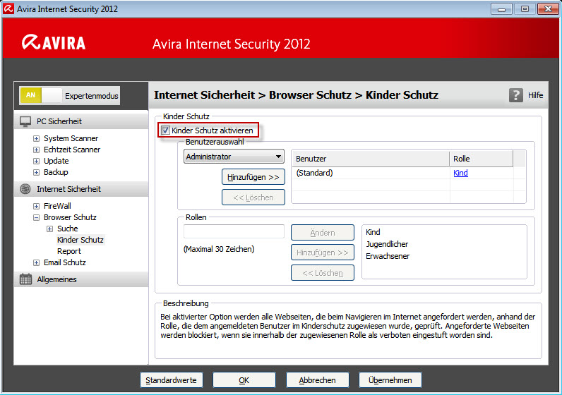
Task: Select the Backup tree item
Action: click(x=56, y=172)
